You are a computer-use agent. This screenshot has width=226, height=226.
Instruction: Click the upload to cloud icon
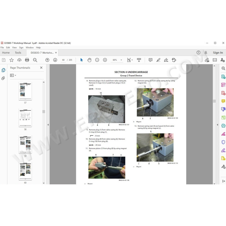tap(19, 60)
